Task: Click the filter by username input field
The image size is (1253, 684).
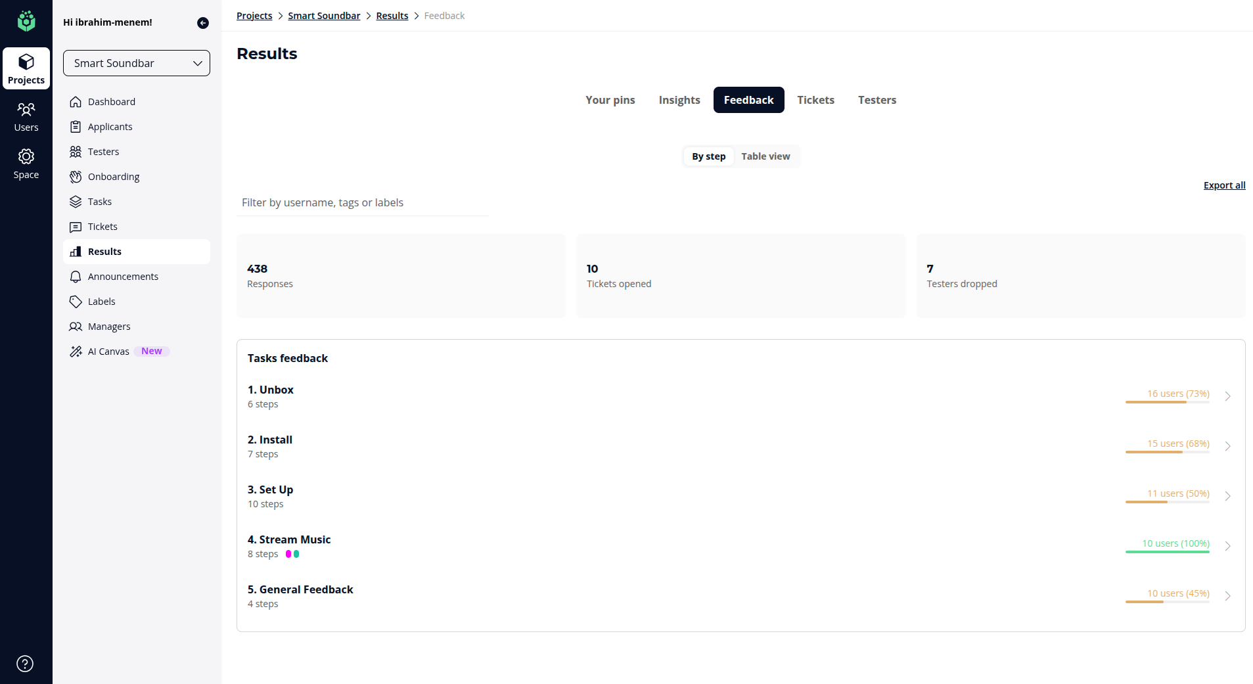Action: (363, 202)
